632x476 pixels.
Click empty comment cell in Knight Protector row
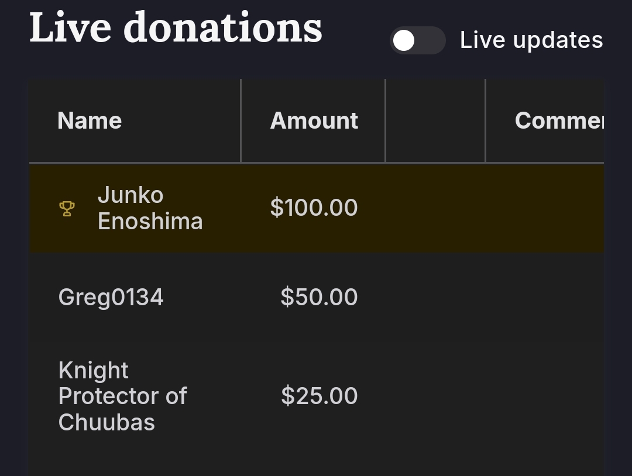coord(545,396)
